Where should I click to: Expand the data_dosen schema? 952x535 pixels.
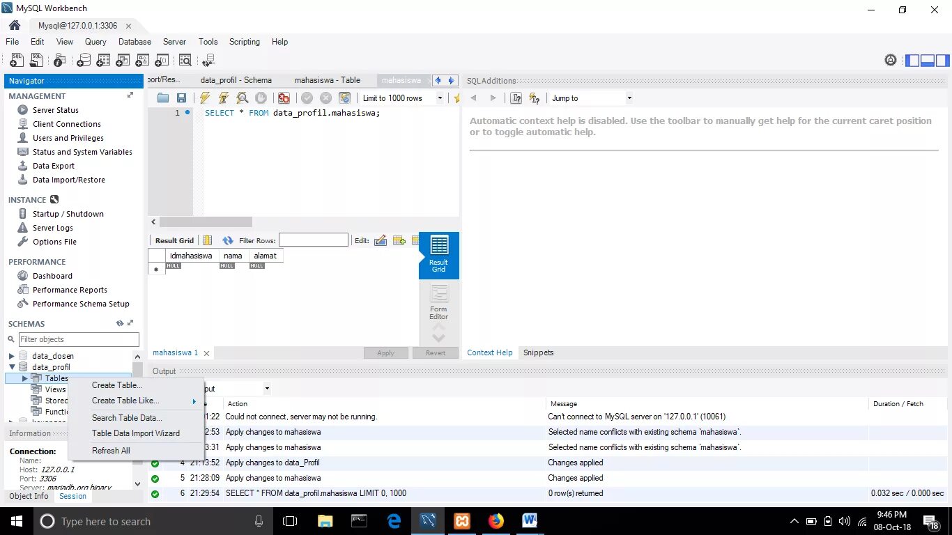click(11, 356)
